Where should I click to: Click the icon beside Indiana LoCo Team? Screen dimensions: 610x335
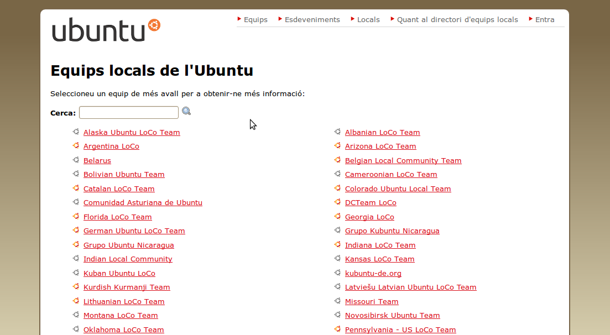(x=337, y=245)
